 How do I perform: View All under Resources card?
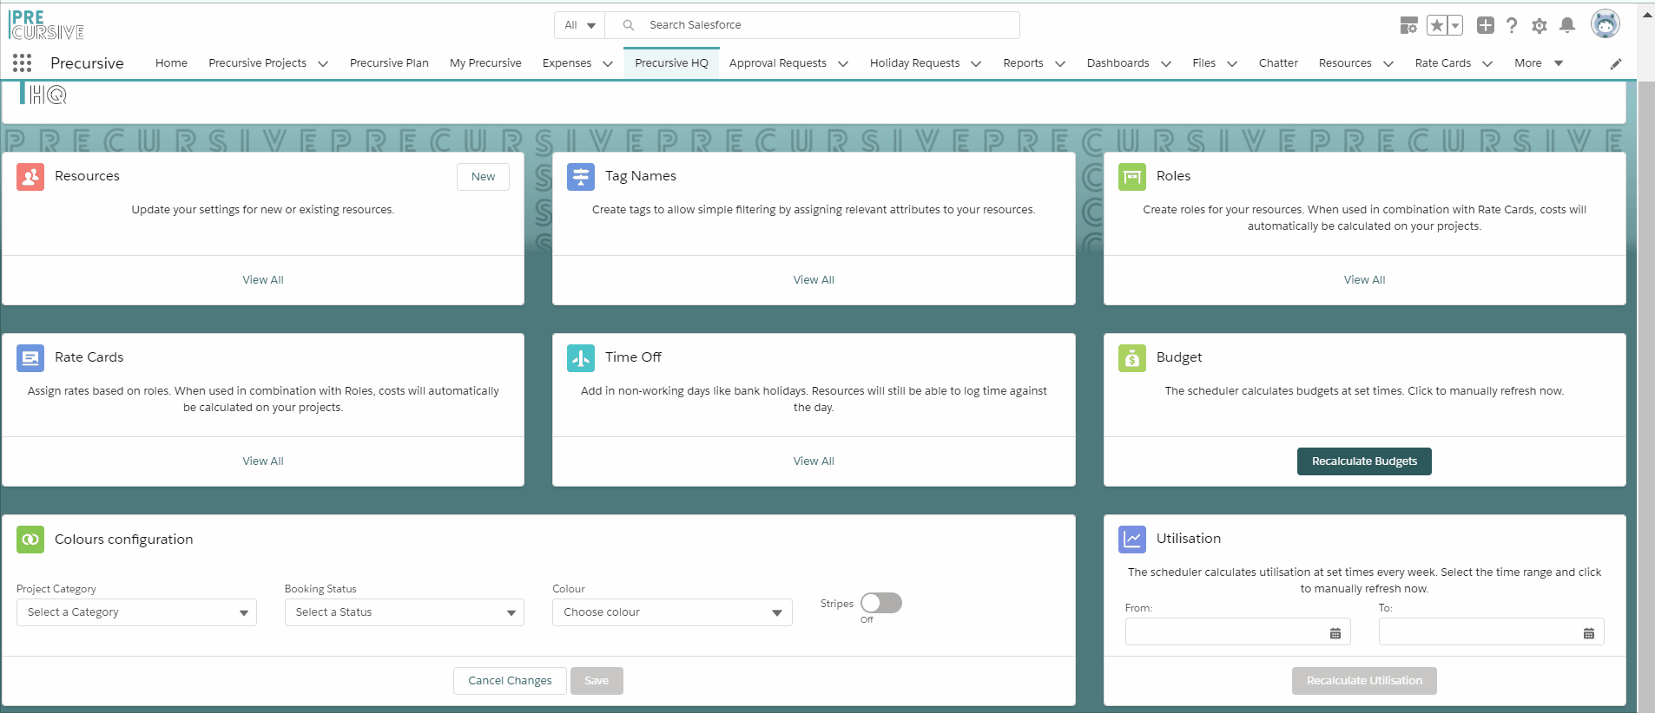click(x=263, y=280)
